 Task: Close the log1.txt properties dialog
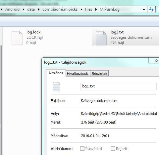156,61
